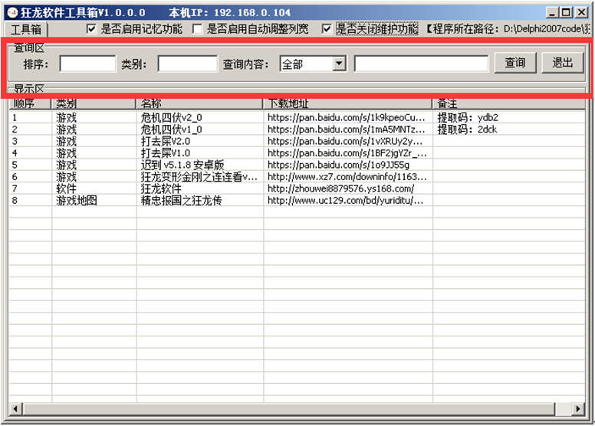595x426 pixels.
Task: Maximize the 狂龙软件工具箱 window
Action: 566,12
